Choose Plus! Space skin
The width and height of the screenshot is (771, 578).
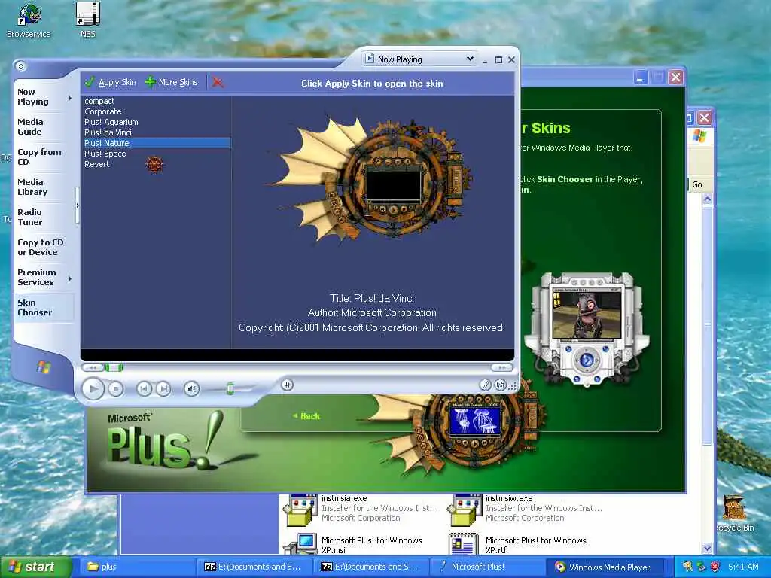(x=105, y=154)
